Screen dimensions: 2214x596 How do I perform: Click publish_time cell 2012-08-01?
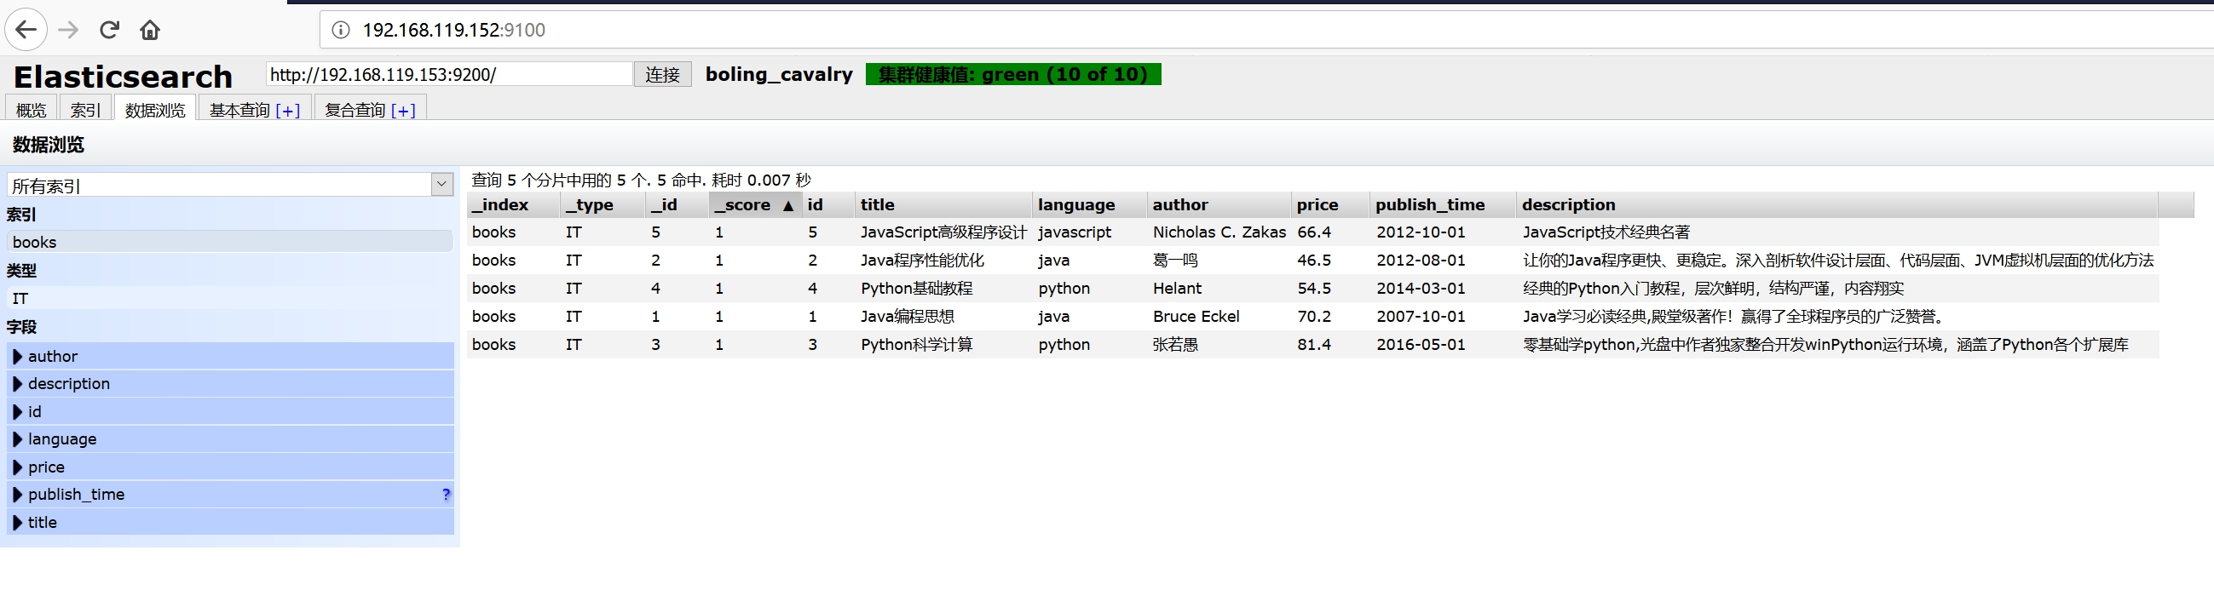(x=1421, y=261)
